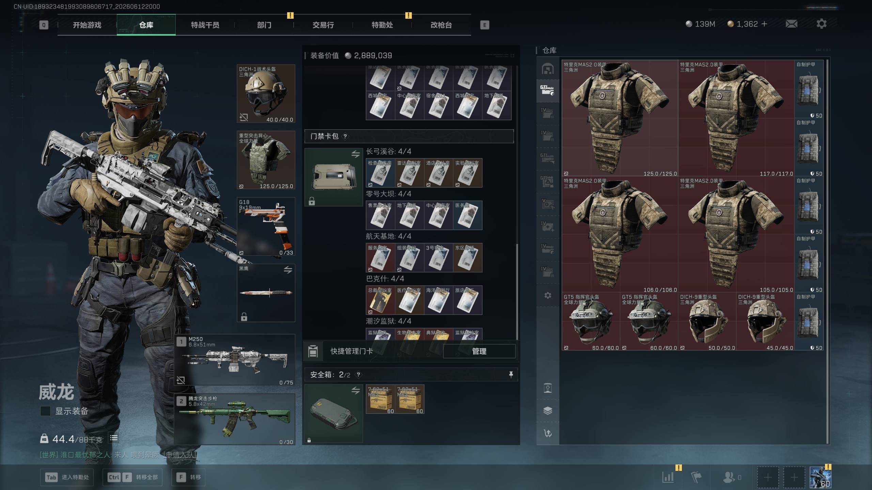Click the Tab 进入特勤处 button

coord(67,477)
